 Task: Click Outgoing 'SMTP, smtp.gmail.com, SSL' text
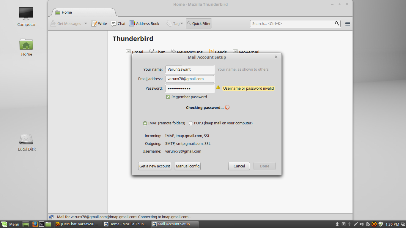tap(188, 143)
